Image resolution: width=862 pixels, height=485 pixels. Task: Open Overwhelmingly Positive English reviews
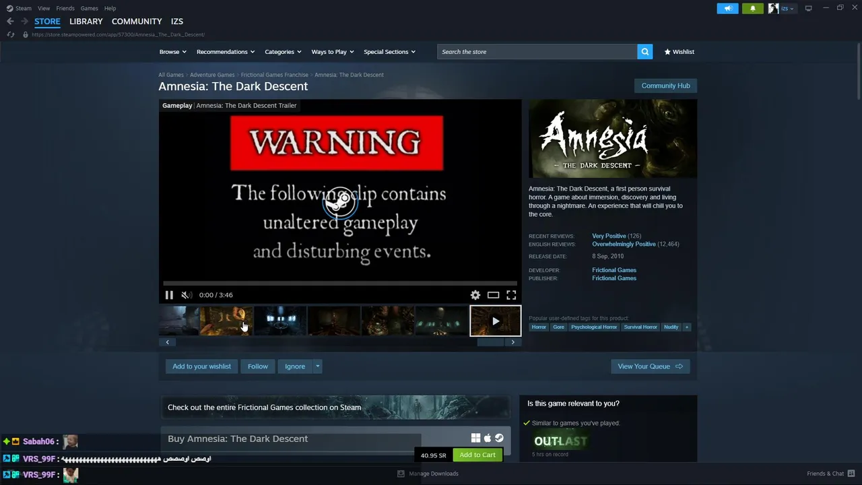(624, 245)
